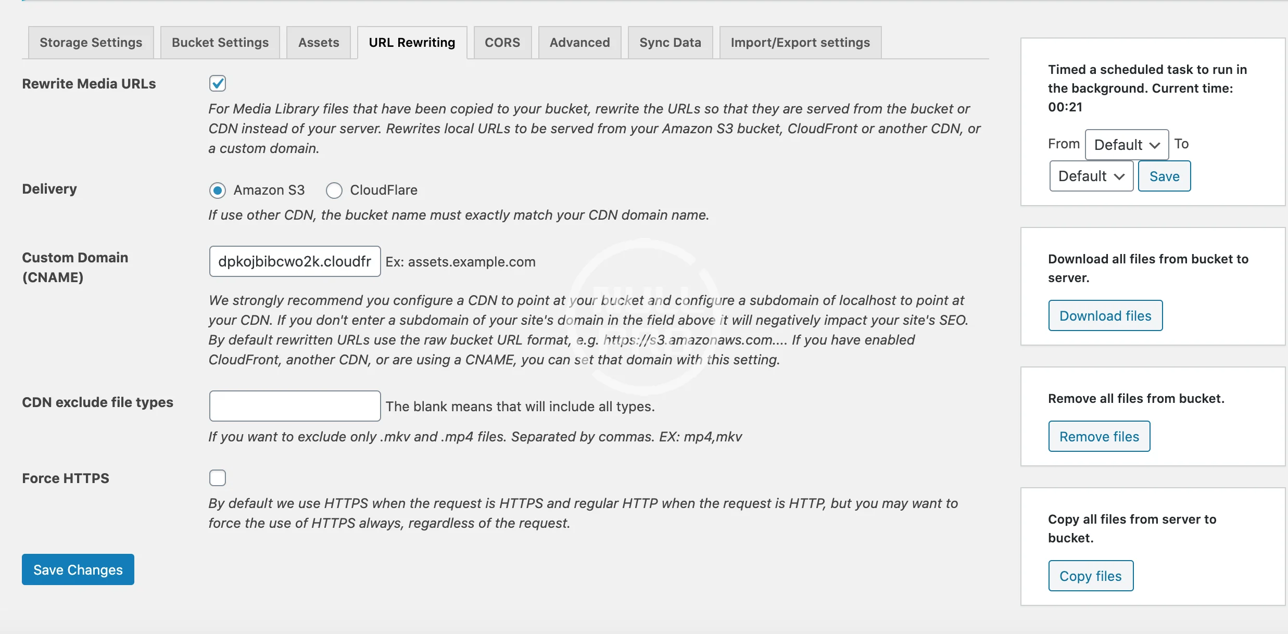Focus the CDN exclude file types field
Viewport: 1288px width, 634px height.
(295, 406)
